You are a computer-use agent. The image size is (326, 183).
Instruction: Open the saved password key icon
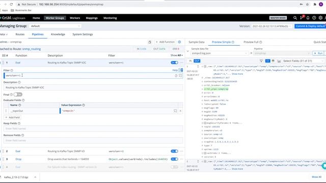coord(301,5)
